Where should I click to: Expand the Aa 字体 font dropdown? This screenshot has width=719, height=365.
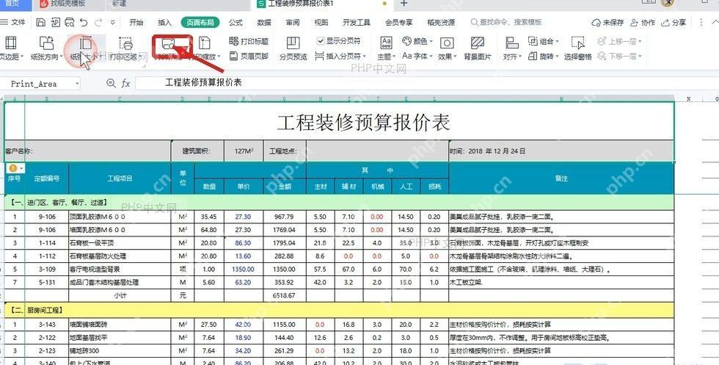tap(430, 57)
